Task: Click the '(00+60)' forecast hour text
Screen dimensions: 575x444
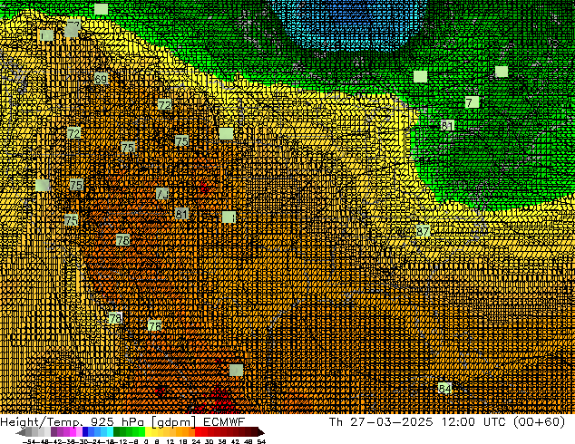Action: [x=539, y=422]
